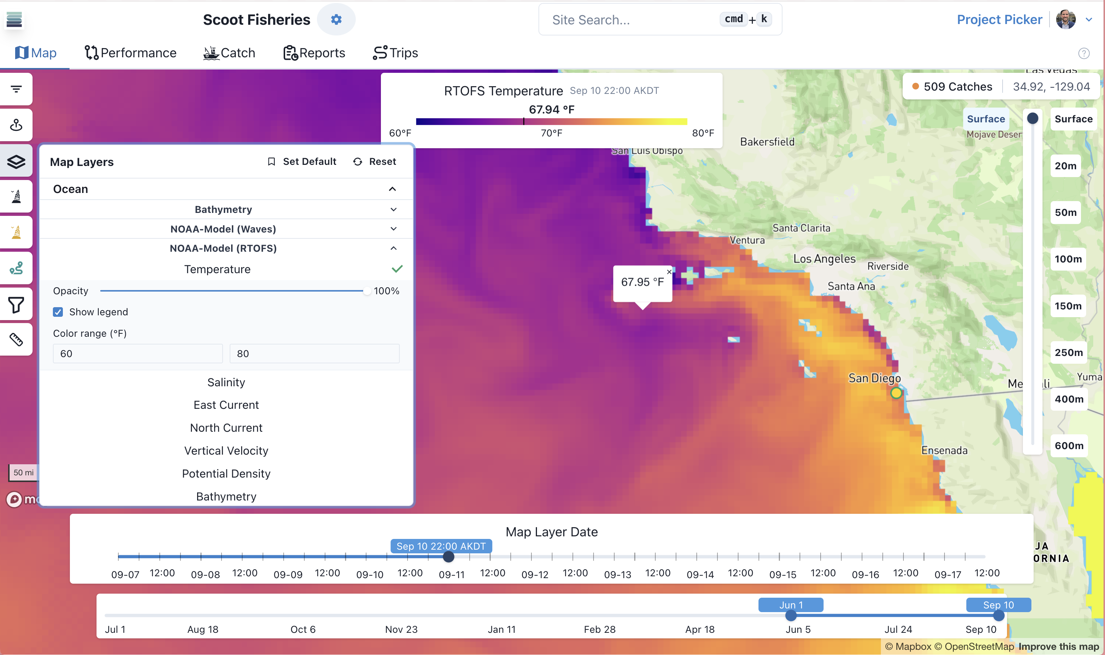
Task: Expand NOAA-Model (Waves) group
Action: point(393,229)
